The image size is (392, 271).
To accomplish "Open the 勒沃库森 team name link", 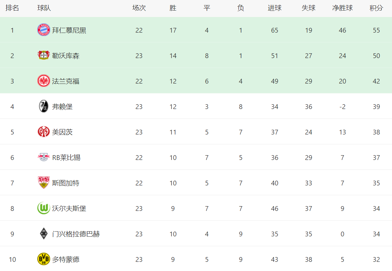I will [x=65, y=56].
